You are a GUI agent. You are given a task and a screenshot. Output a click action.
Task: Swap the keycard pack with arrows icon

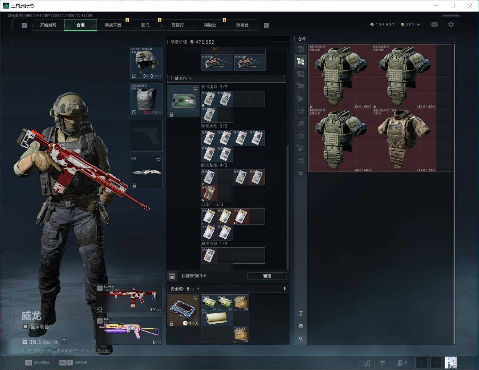195,88
